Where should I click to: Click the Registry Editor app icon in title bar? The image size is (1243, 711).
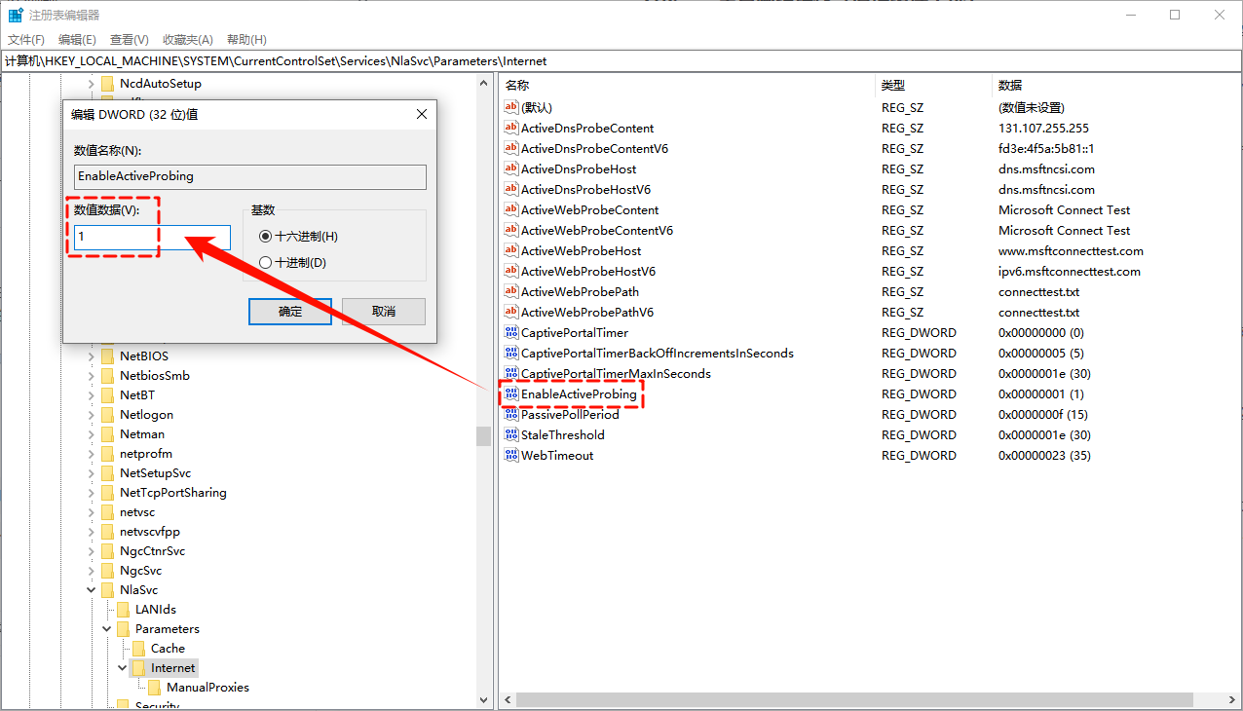click(x=16, y=16)
